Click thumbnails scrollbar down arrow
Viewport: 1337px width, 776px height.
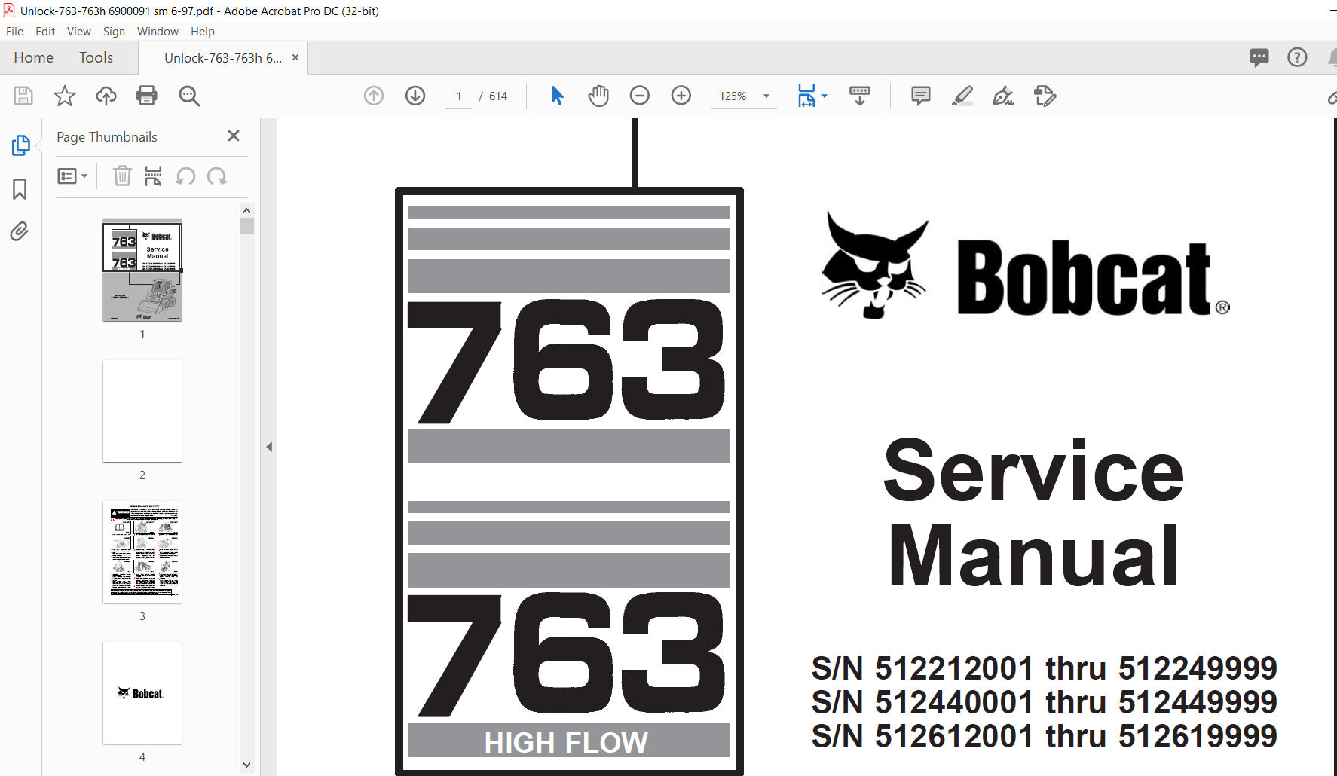pyautogui.click(x=246, y=765)
